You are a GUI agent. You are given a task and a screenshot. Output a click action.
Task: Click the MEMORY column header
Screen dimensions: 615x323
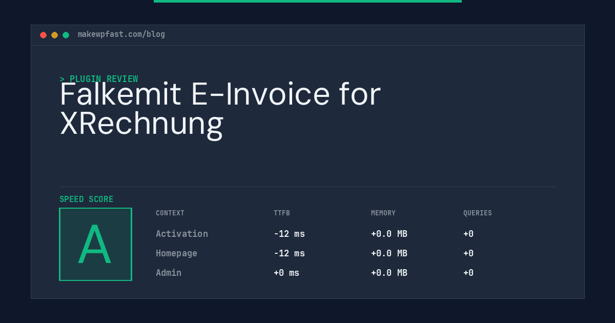383,213
